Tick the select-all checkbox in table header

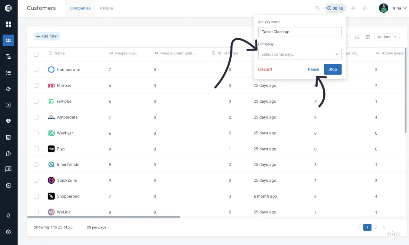36,54
